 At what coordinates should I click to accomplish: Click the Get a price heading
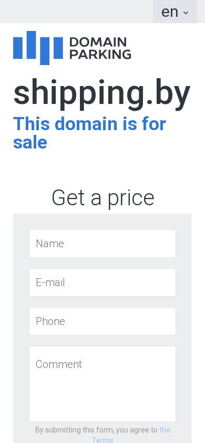[x=102, y=198]
